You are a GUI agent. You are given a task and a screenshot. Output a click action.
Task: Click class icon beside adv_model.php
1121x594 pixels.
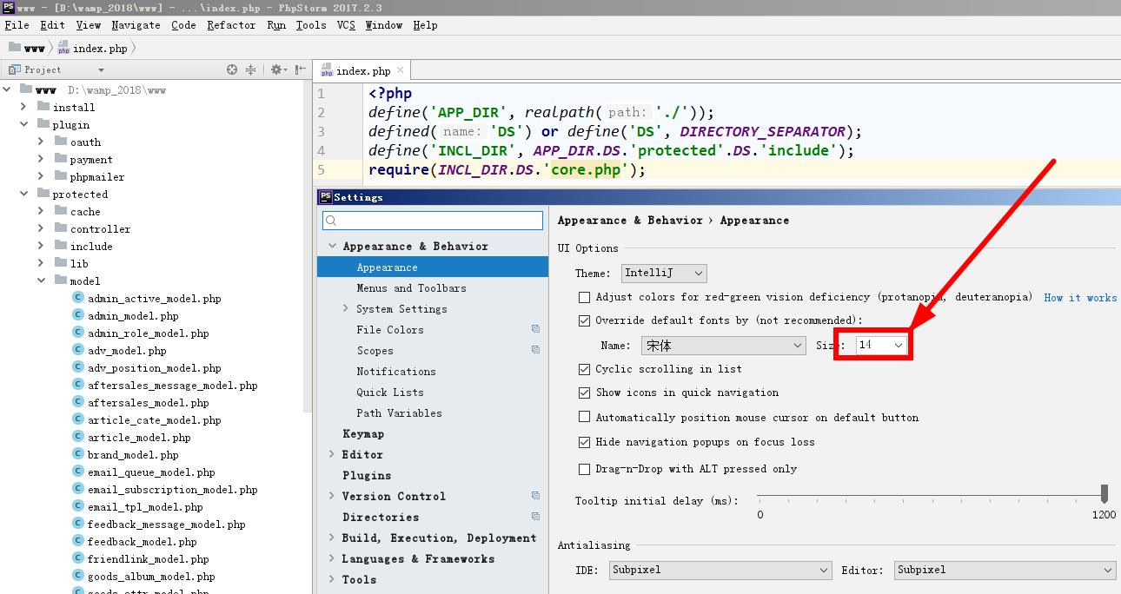[78, 350]
